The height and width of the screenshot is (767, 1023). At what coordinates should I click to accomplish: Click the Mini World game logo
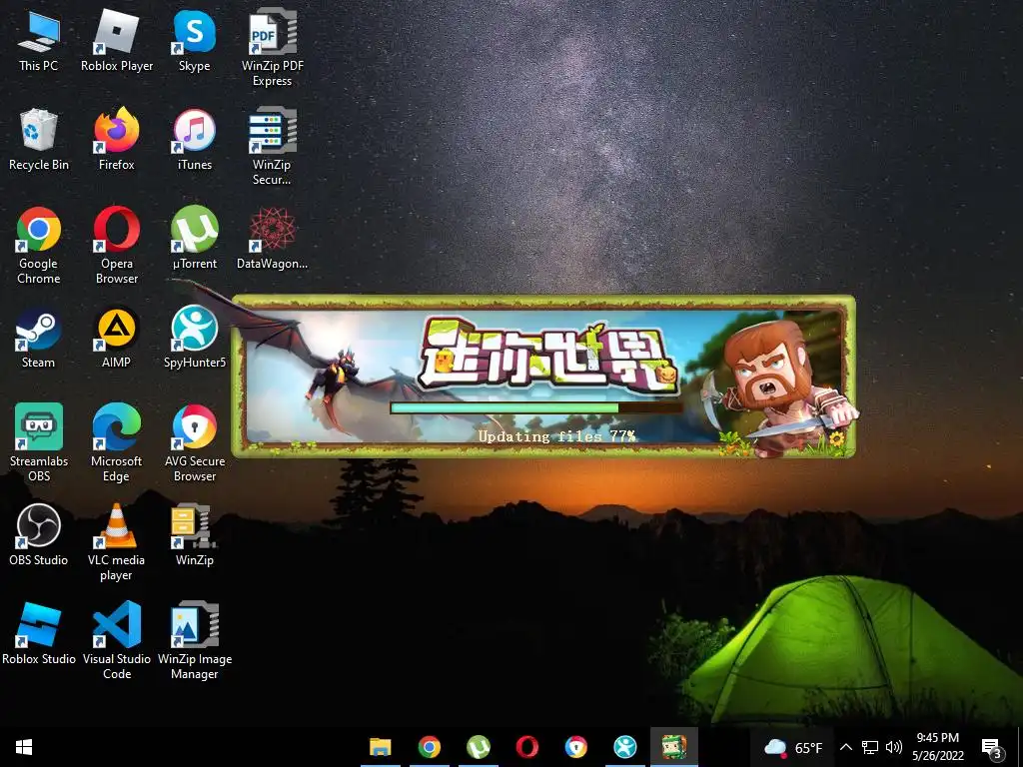[547, 356]
